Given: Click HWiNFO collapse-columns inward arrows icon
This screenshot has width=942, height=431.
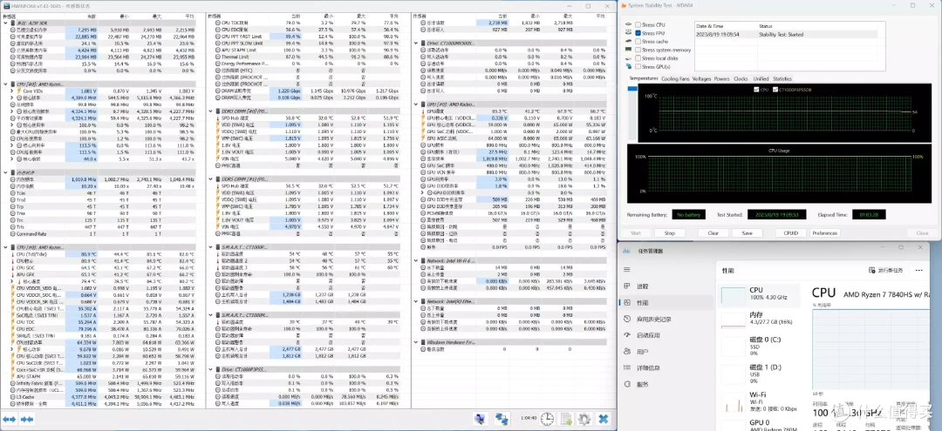Looking at the screenshot, I should coord(26,420).
